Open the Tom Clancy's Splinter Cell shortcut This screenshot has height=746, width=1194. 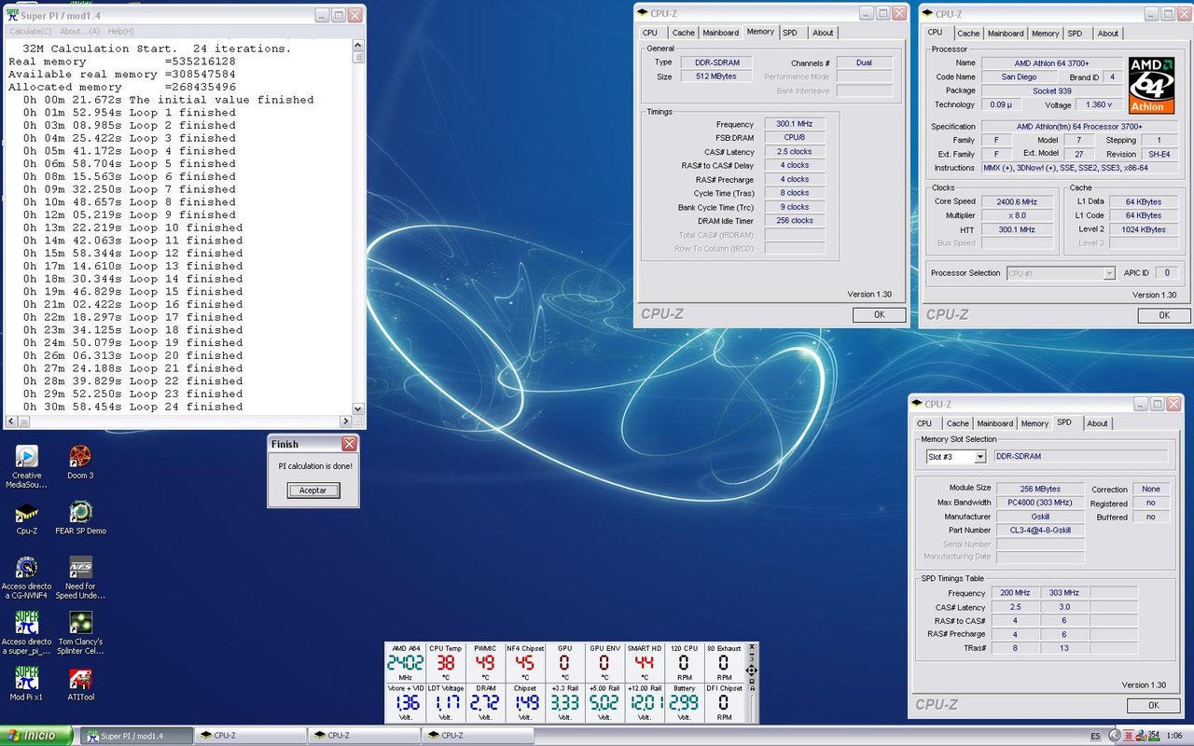[x=80, y=623]
